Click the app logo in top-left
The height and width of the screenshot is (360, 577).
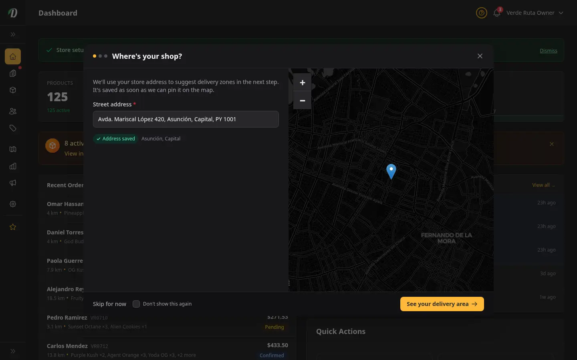13,13
